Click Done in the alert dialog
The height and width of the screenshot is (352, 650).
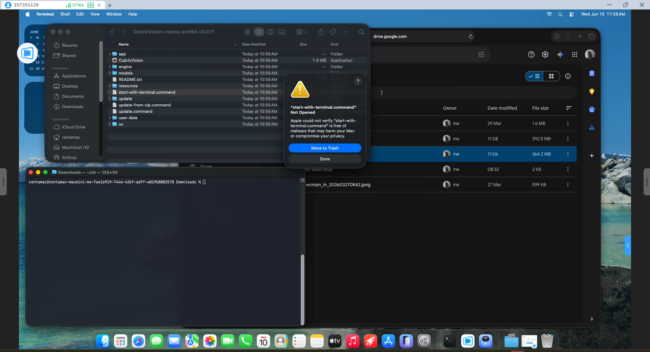(325, 159)
